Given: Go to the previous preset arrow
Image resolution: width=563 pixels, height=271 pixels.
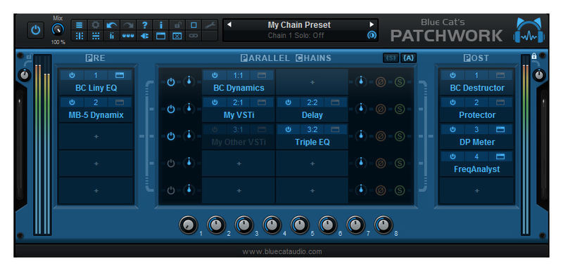Looking at the screenshot, I should point(229,25).
